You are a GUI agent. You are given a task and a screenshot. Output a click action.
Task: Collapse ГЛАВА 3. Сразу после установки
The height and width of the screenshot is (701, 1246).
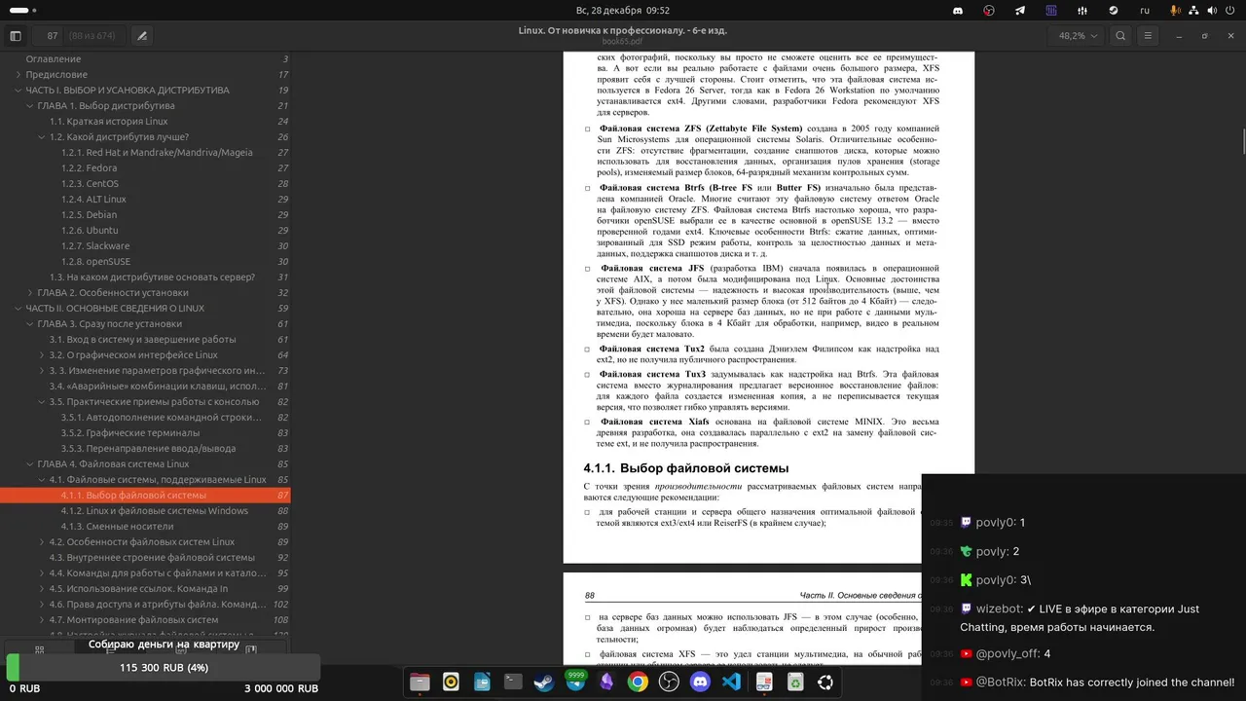29,324
